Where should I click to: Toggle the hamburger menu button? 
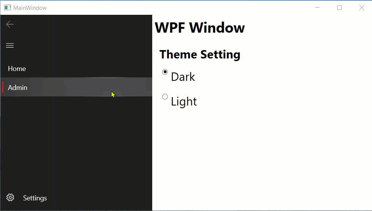(10, 45)
